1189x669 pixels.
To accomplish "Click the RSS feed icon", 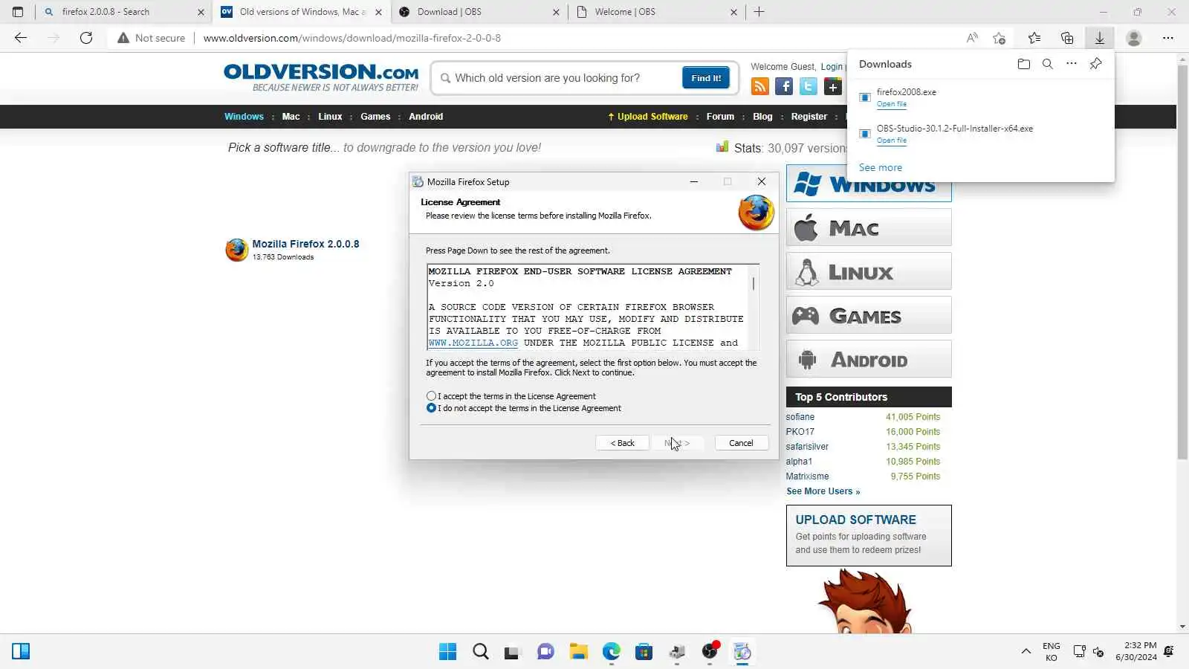I will click(760, 86).
